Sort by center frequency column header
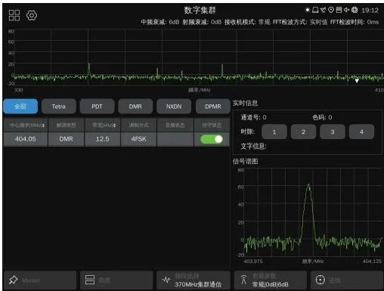The height and width of the screenshot is (291, 384). coord(26,125)
